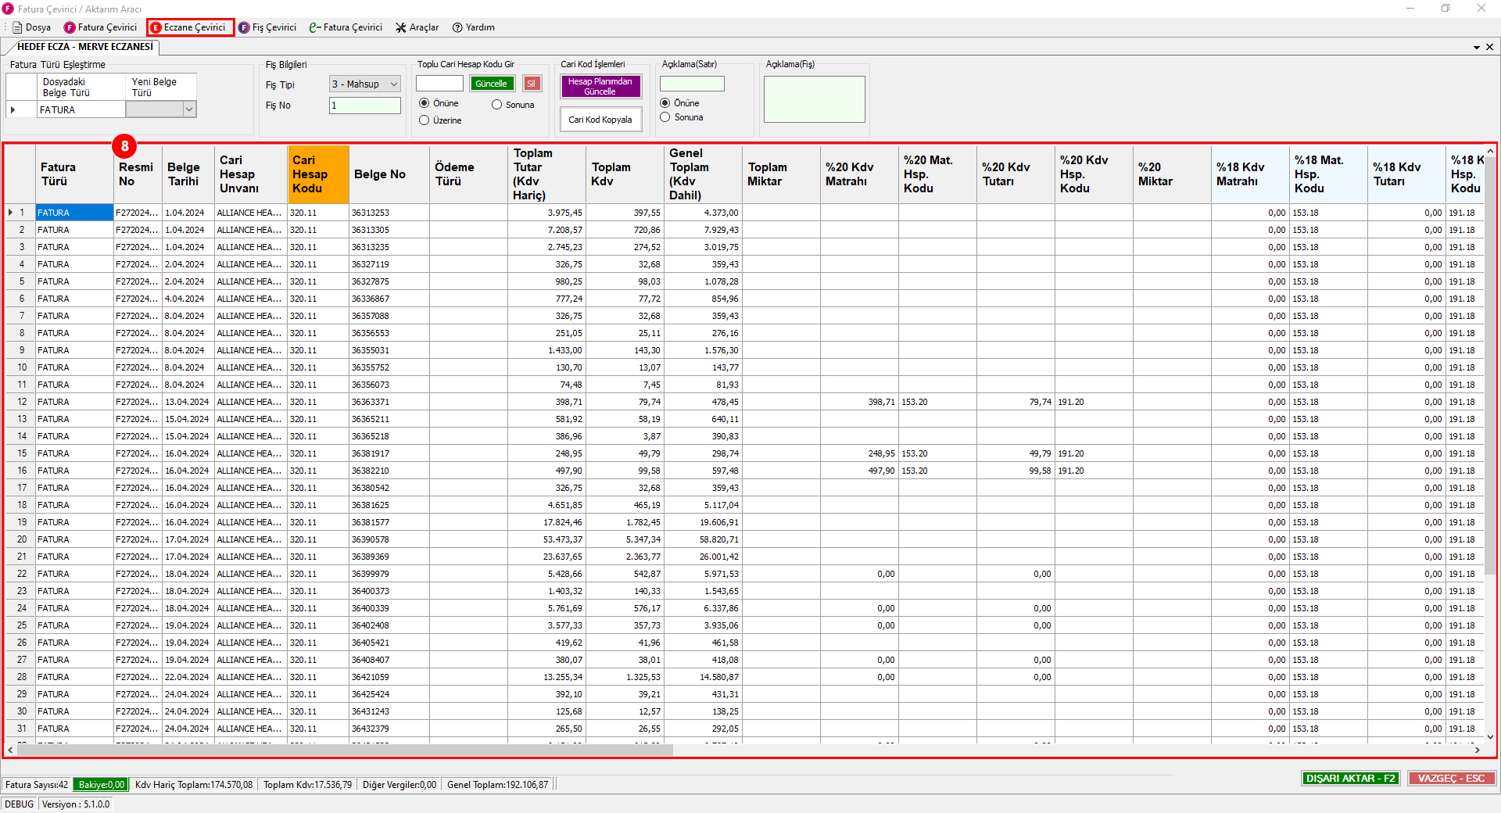Click the total 58.820,71 cell
This screenshot has width=1501, height=813.
(x=703, y=539)
